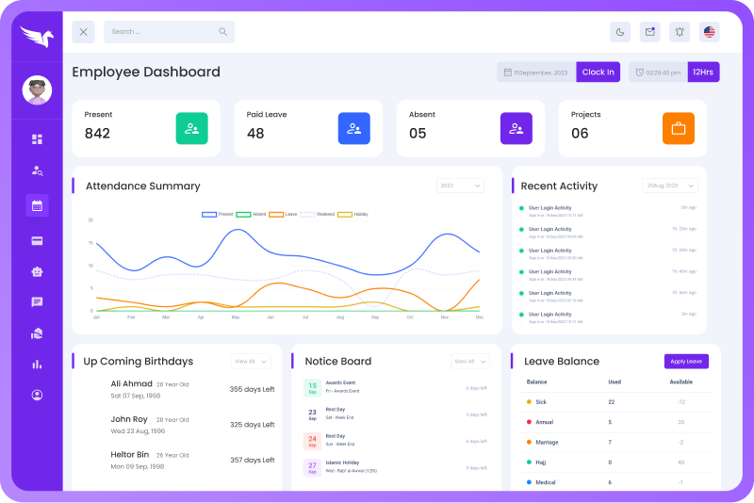Expand the 2023 year dropdown in Attendance Summary

point(460,186)
